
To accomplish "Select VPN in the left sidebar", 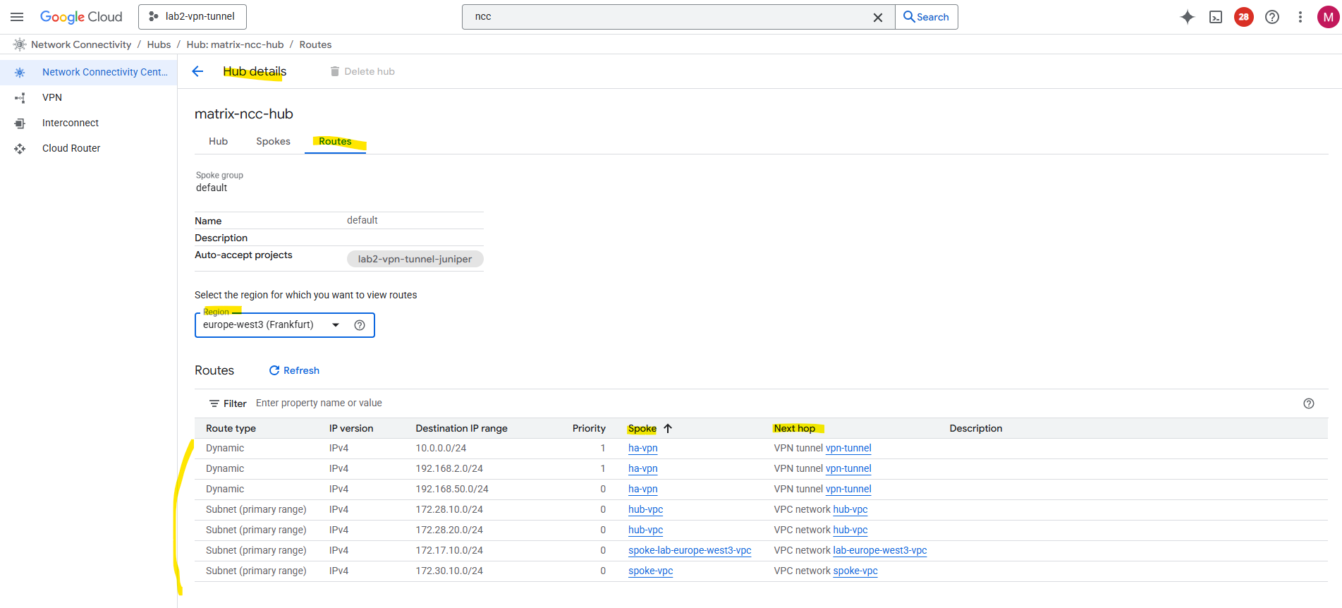I will (52, 97).
